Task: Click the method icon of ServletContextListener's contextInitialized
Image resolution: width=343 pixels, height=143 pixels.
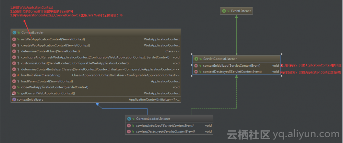Action: coord(196,65)
